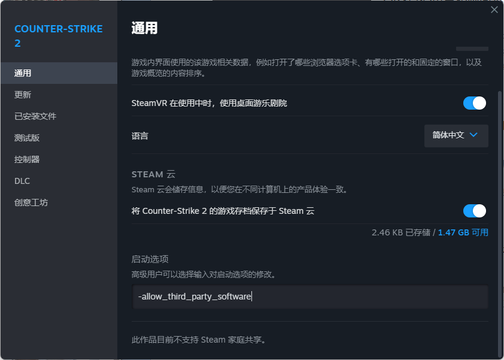Screen dimensions: 504x360
Task: Click the blue chevron beside 简体中文
Action: pos(473,135)
